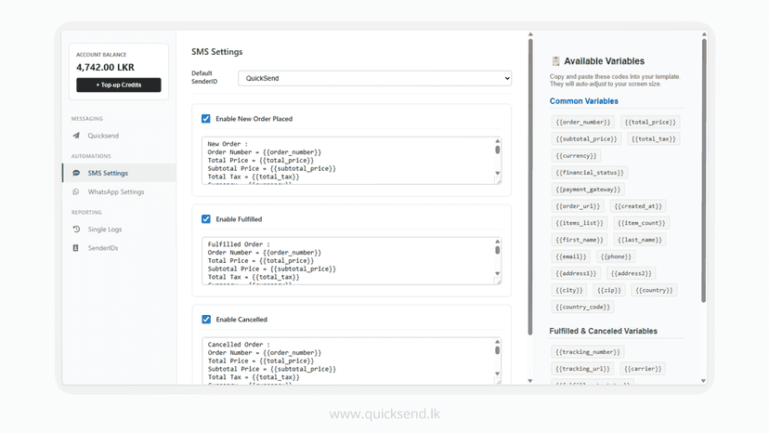Click the New Order textarea scroll-up arrow

pos(497,141)
